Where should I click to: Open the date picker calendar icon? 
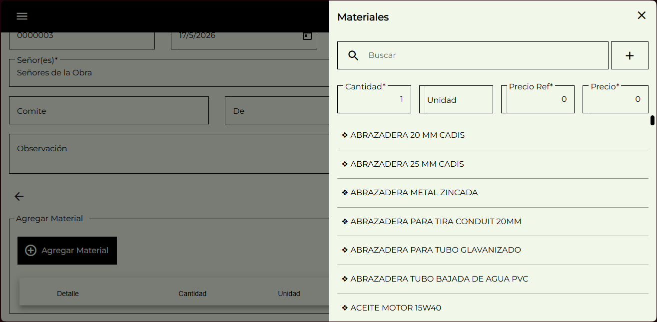pyautogui.click(x=307, y=36)
